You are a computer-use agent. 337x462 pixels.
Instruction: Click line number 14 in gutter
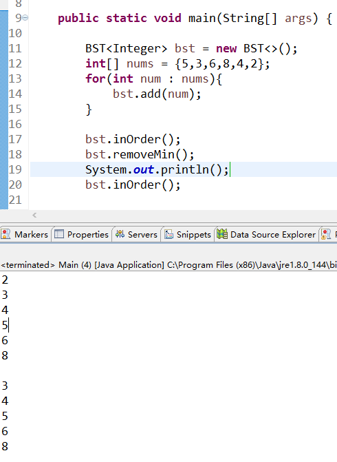click(x=15, y=94)
